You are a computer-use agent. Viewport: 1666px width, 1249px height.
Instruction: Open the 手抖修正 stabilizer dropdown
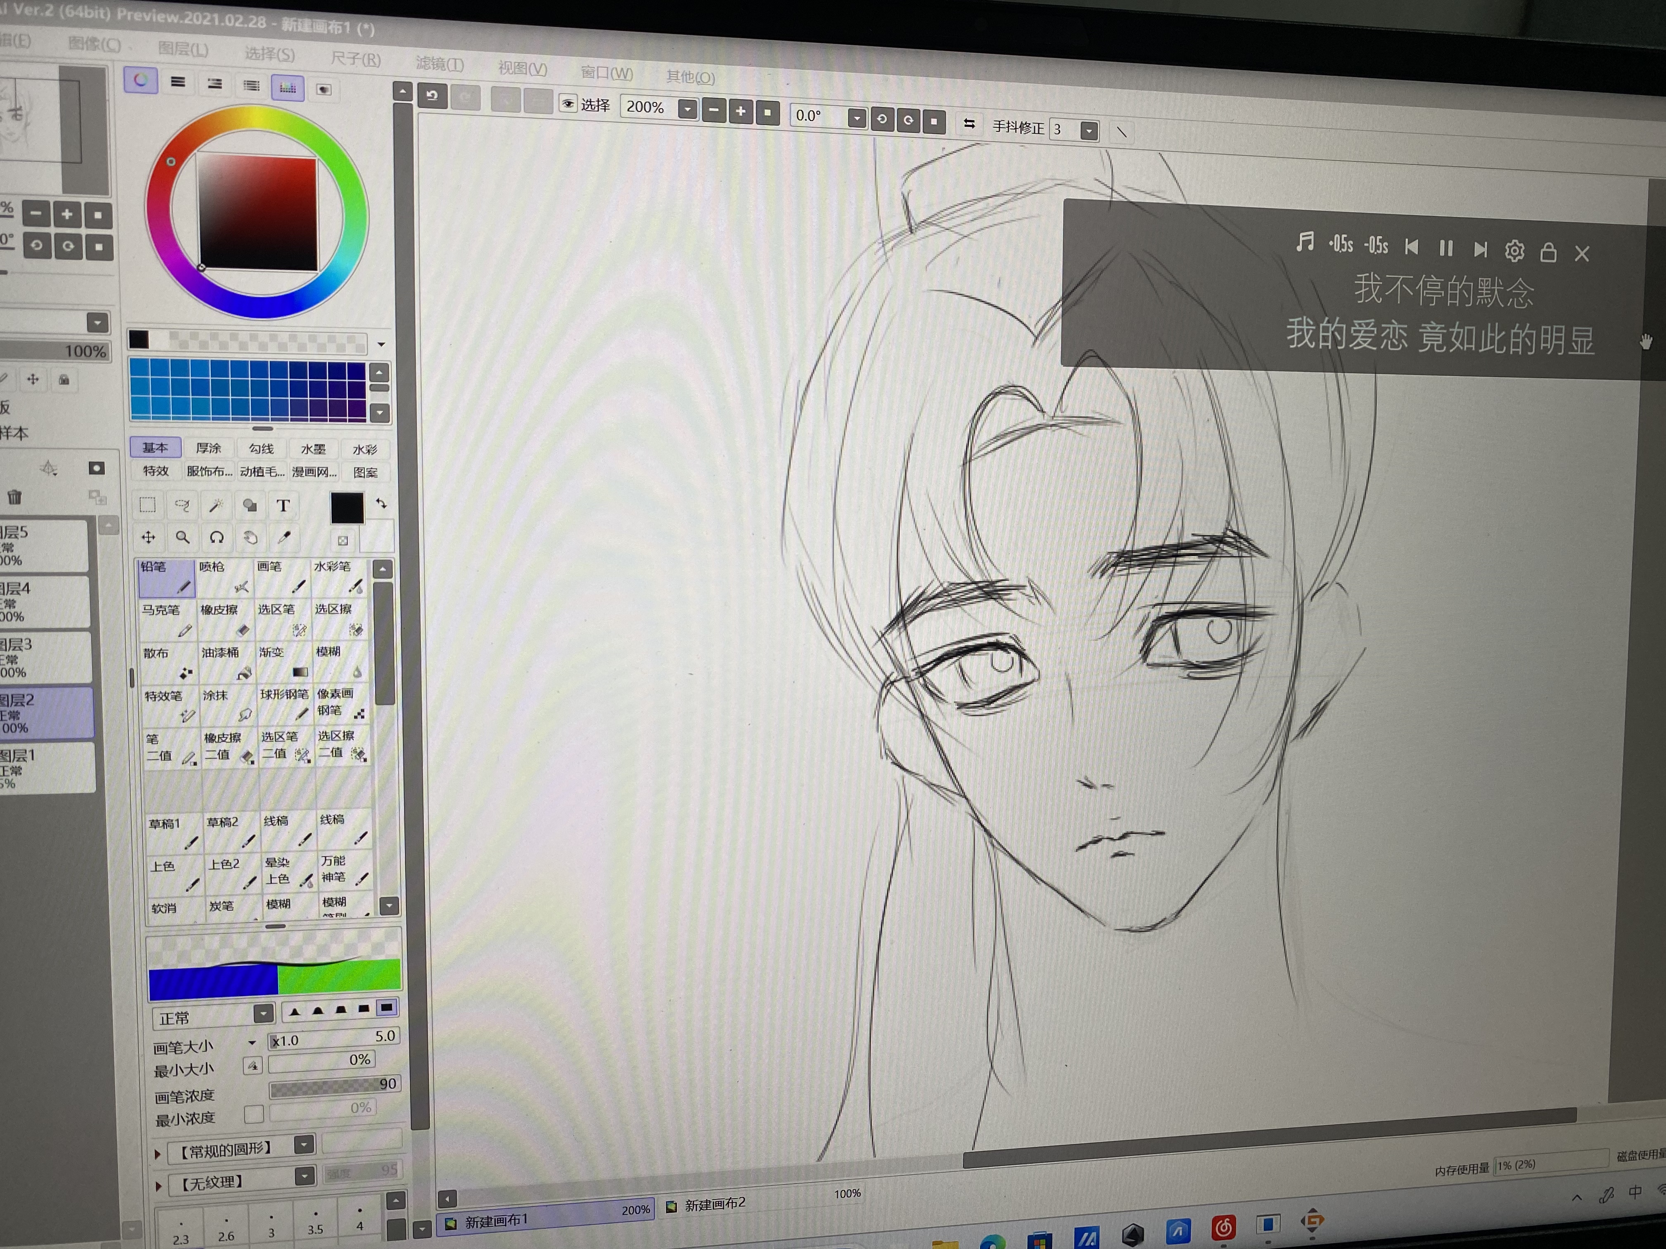(x=1088, y=131)
